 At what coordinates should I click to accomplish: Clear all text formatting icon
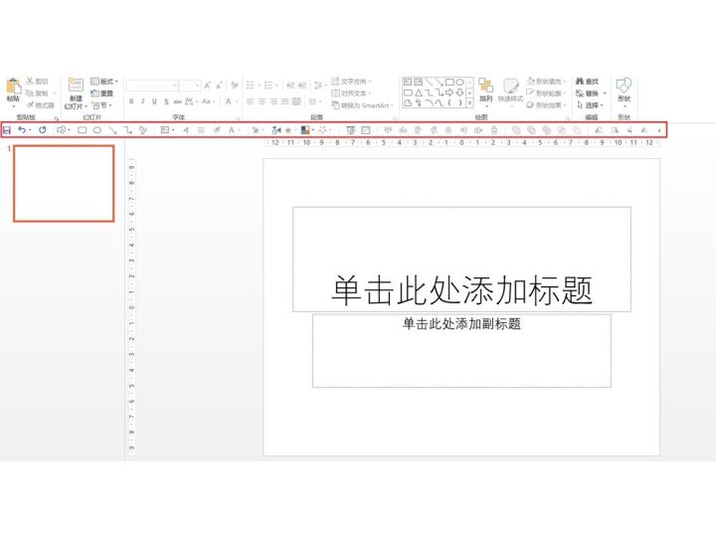235,86
